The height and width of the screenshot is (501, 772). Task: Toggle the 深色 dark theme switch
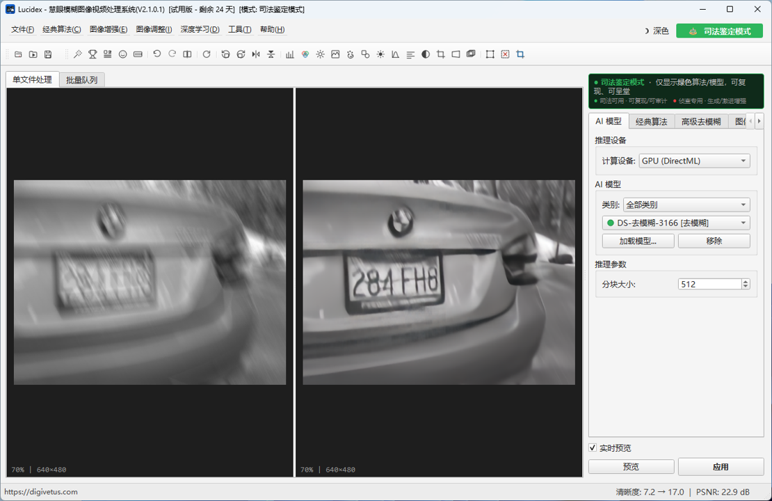click(x=657, y=31)
